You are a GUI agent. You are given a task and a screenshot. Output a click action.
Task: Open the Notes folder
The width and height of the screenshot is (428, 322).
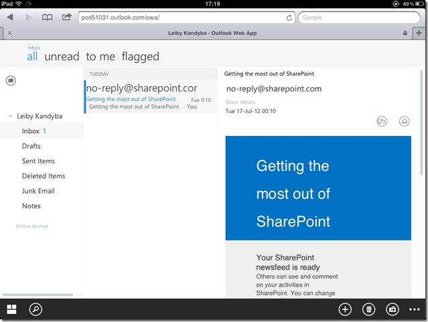[x=31, y=206]
